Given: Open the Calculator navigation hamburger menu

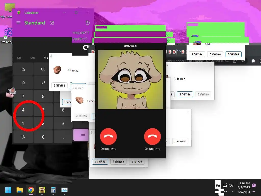Looking at the screenshot, I should point(18,23).
